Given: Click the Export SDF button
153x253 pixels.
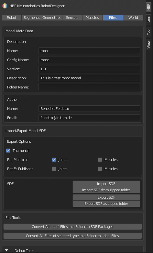Looking at the screenshot, I should [106, 197].
